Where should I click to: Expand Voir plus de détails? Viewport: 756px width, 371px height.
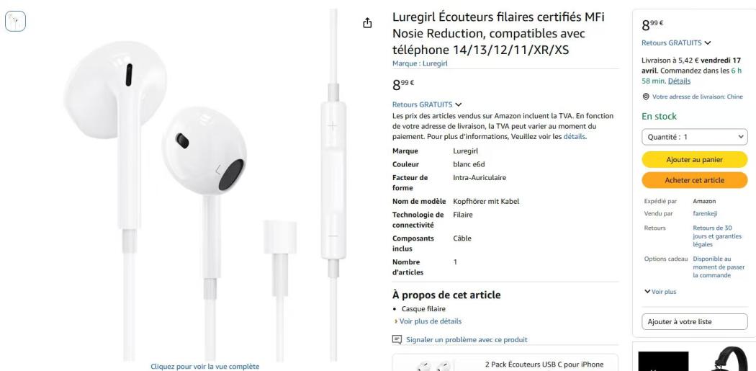pyautogui.click(x=428, y=321)
